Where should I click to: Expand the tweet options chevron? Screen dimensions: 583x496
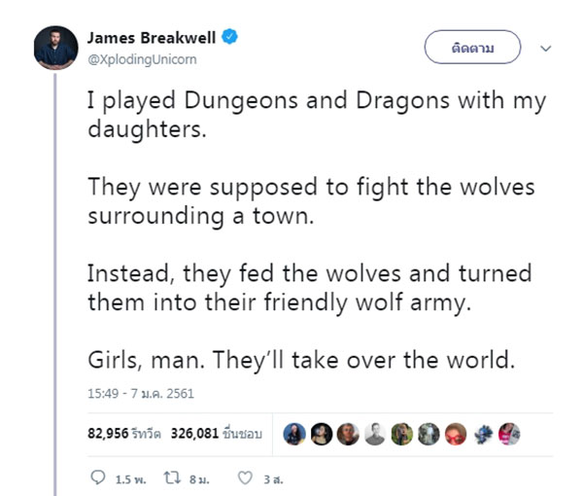coord(545,49)
